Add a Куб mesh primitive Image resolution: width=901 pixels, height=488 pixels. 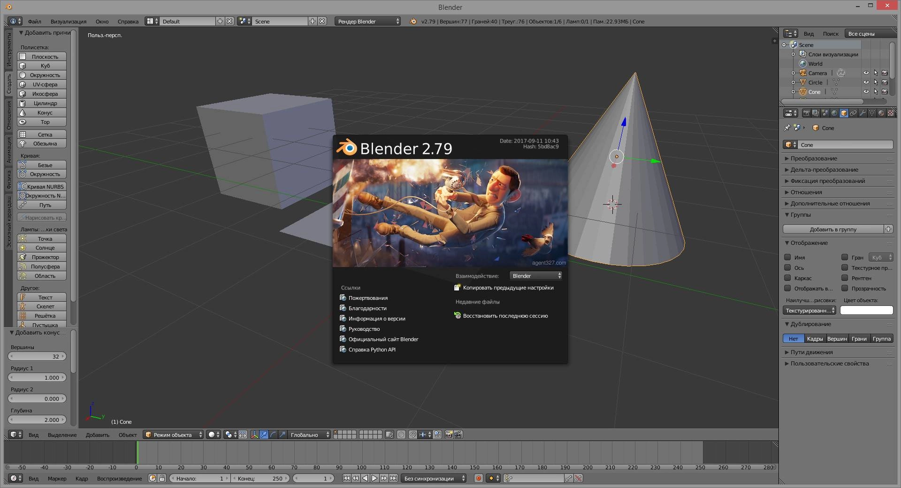point(42,66)
